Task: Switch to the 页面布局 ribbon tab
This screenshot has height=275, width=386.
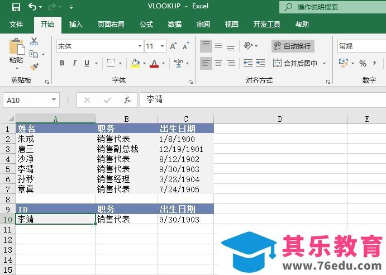Action: [111, 24]
